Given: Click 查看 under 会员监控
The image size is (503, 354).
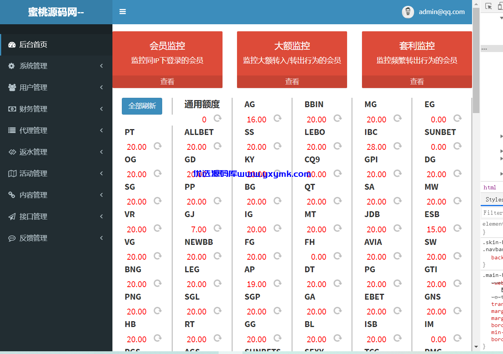Looking at the screenshot, I should tap(167, 81).
